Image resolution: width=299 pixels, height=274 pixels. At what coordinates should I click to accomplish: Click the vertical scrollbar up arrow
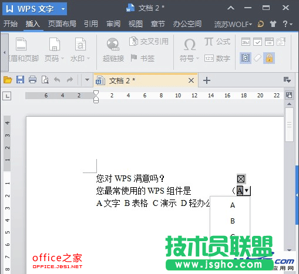(289, 104)
